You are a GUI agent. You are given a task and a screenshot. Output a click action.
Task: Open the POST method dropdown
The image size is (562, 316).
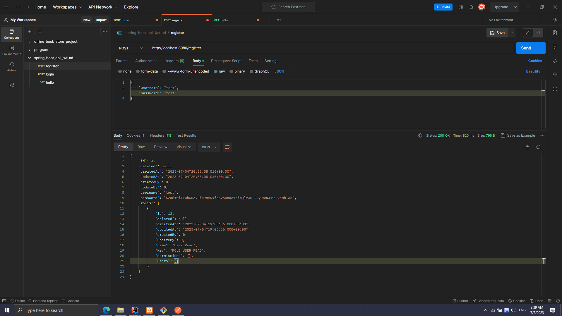(x=131, y=48)
